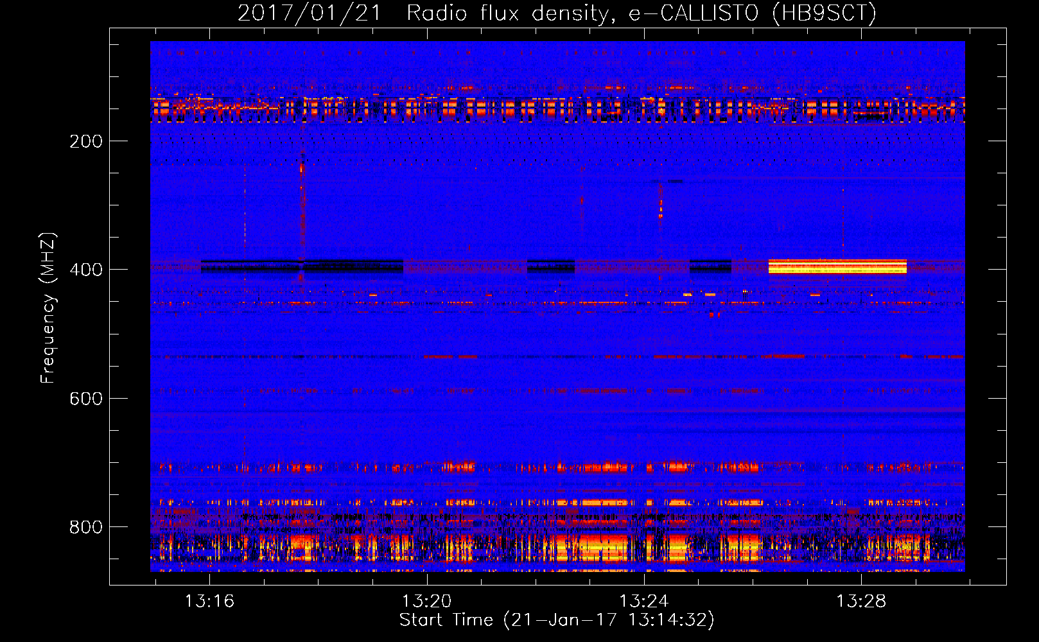The height and width of the screenshot is (642, 1039).
Task: Click the 200 frequency tick label
Action: pos(86,141)
